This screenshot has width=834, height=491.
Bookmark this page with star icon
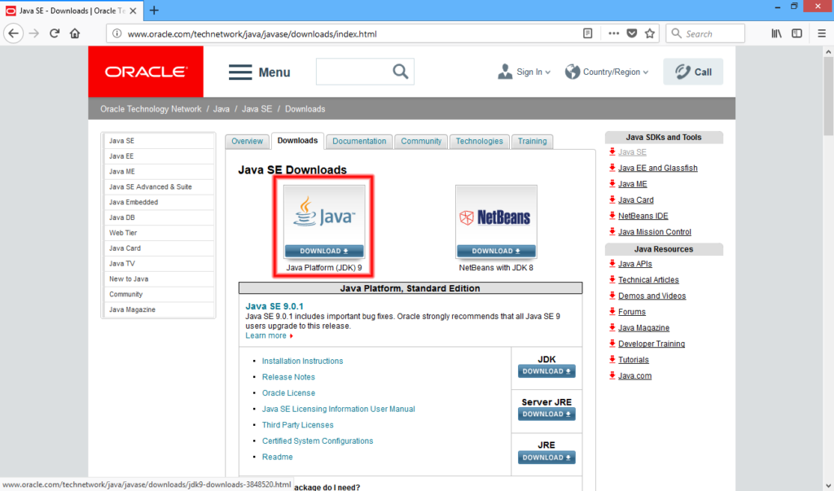(x=650, y=33)
